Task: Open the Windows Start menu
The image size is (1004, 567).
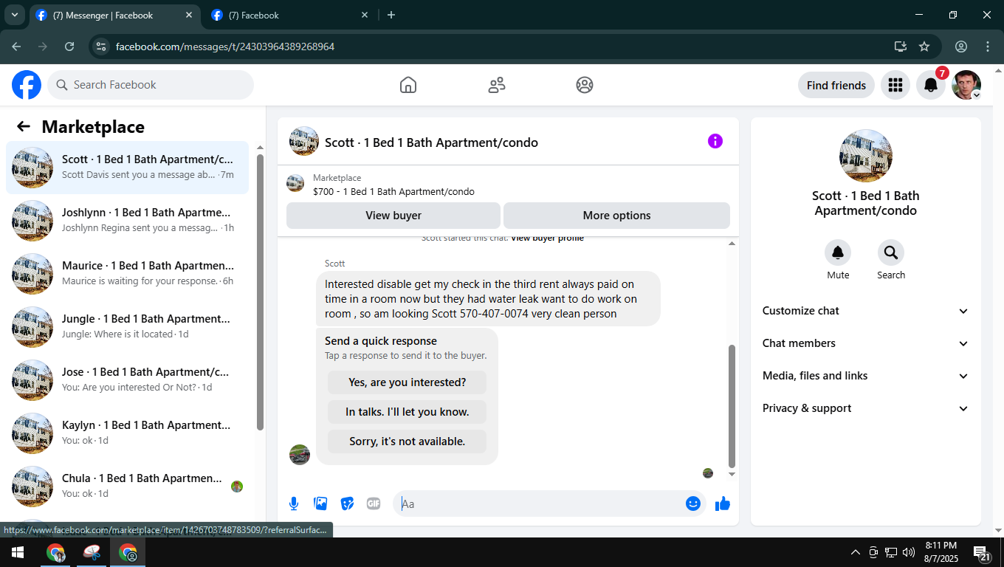Action: (16, 552)
